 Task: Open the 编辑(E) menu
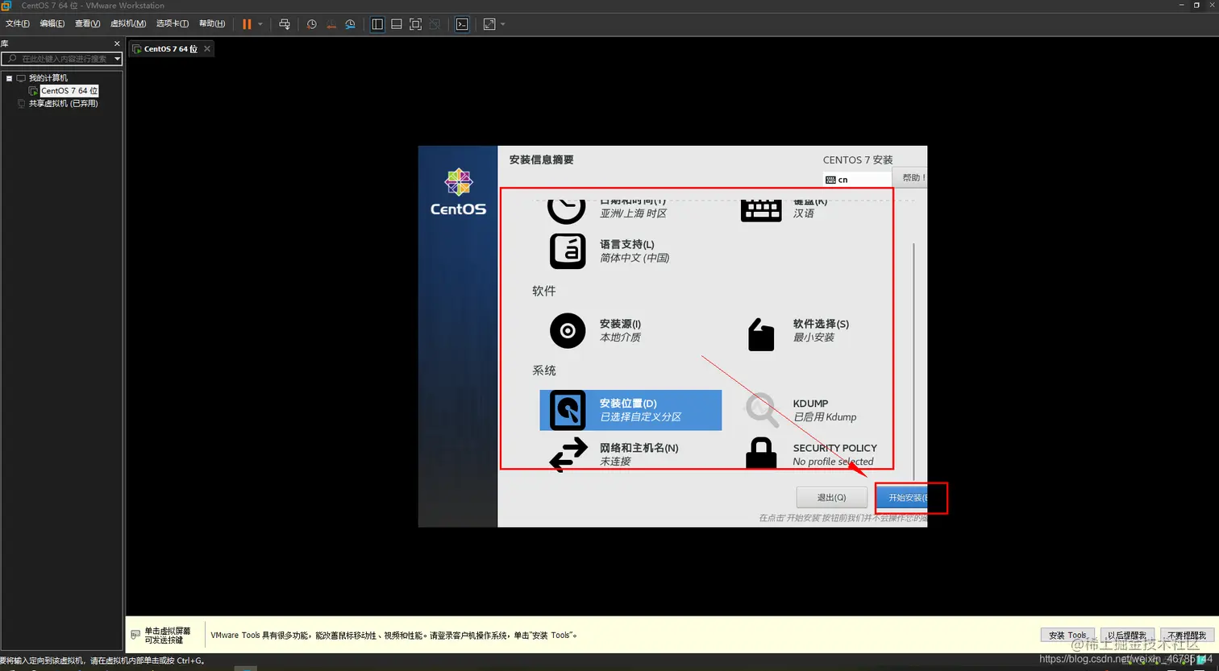52,23
